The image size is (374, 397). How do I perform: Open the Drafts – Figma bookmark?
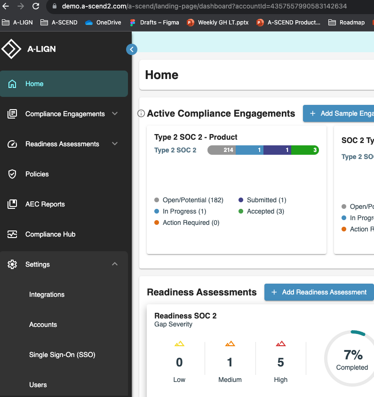pyautogui.click(x=154, y=23)
